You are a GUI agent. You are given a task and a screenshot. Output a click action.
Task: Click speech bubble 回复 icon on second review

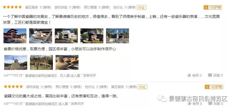pyautogui.click(x=210, y=103)
